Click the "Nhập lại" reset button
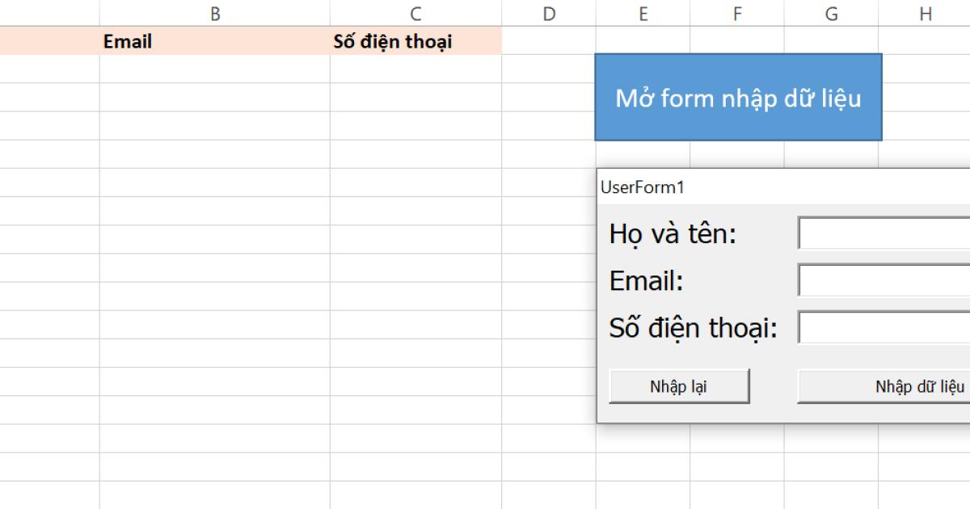Screen dimensions: 970x509 [x=679, y=386]
